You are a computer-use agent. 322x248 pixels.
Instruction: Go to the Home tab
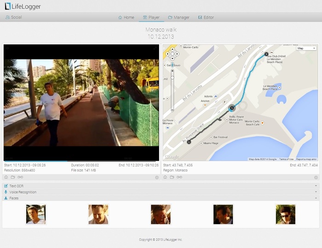(126, 17)
